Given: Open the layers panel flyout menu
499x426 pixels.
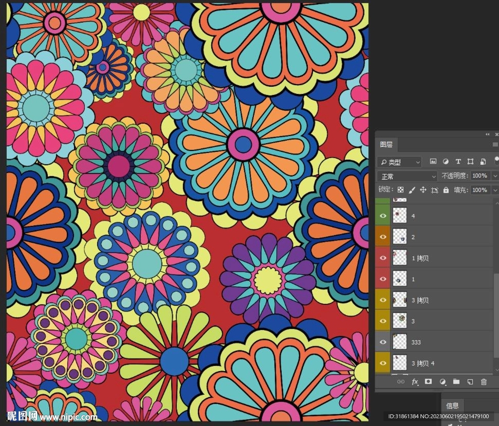Looking at the screenshot, I should 496,145.
